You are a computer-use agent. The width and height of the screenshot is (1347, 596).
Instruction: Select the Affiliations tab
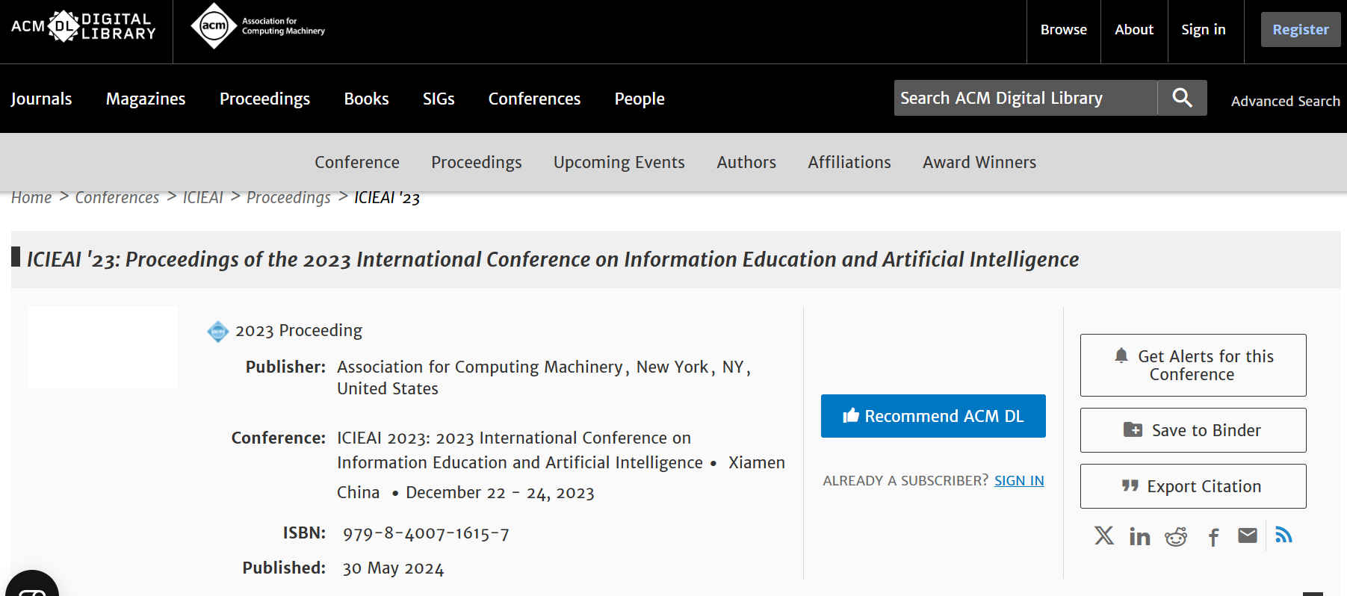pos(849,162)
